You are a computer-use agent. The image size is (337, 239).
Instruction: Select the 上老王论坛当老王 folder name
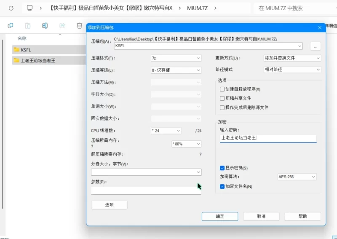[38, 61]
